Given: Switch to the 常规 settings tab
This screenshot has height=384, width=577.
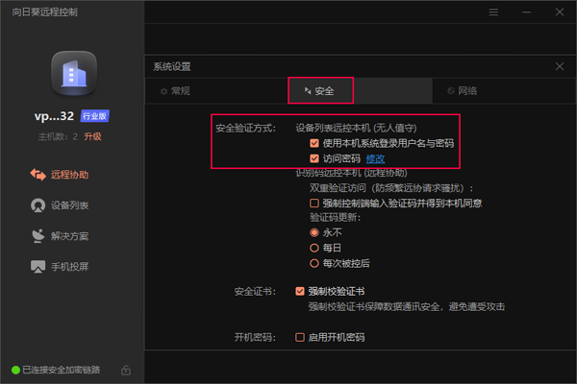Looking at the screenshot, I should tap(175, 91).
